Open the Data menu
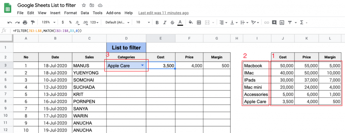Screen dimensions: 345x133 (x=85, y=13)
